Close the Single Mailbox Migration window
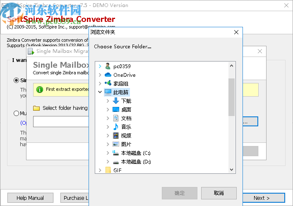 click(x=260, y=51)
